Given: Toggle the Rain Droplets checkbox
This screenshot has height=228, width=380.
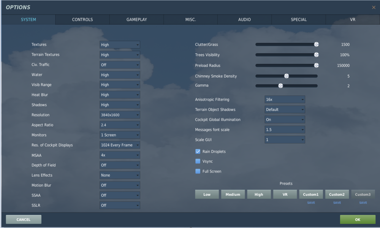Looking at the screenshot, I should point(198,152).
